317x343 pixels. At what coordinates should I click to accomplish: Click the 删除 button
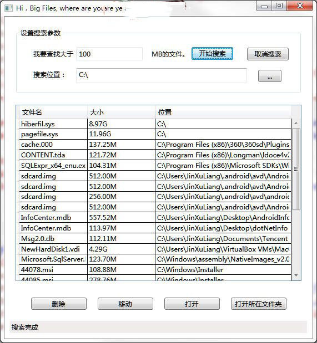point(59,304)
